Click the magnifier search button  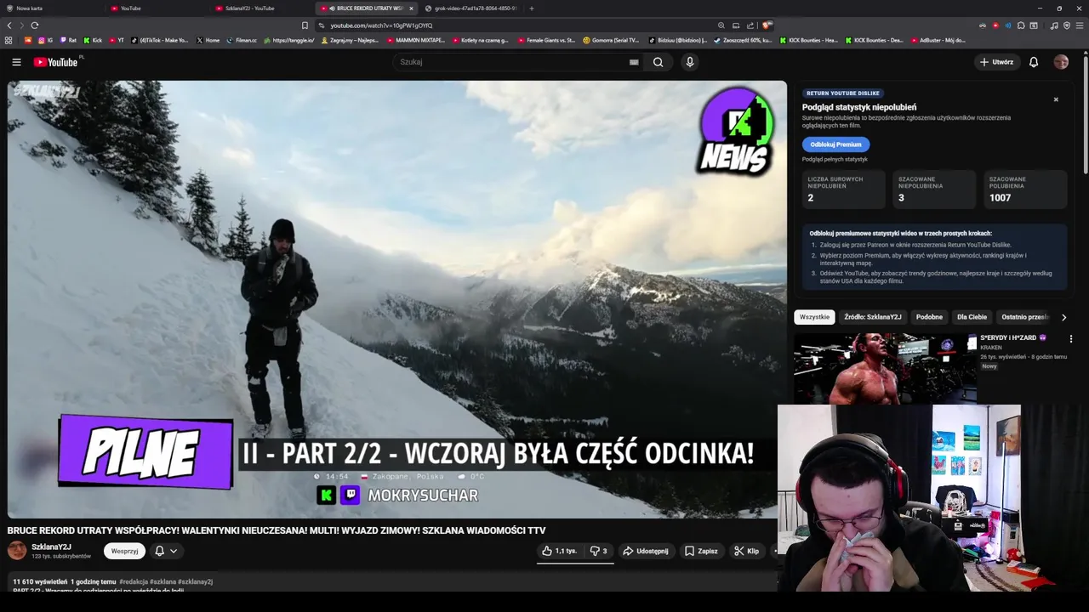pos(658,62)
